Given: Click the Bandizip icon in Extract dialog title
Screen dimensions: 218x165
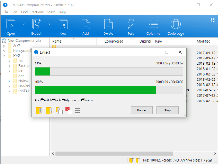Looking at the screenshot, I should point(36,52).
